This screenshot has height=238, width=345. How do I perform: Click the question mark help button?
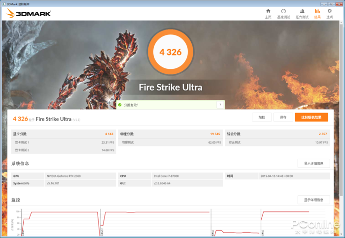(220, 105)
